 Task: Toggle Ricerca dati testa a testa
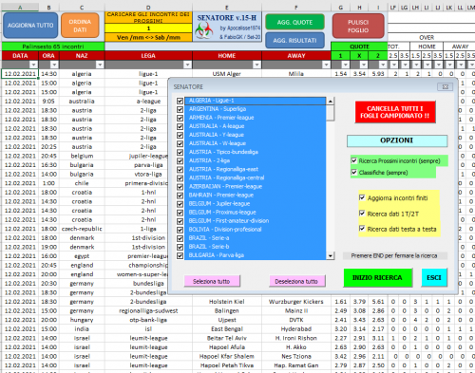362,229
